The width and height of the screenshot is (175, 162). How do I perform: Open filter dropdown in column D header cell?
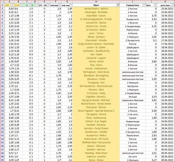37,5
